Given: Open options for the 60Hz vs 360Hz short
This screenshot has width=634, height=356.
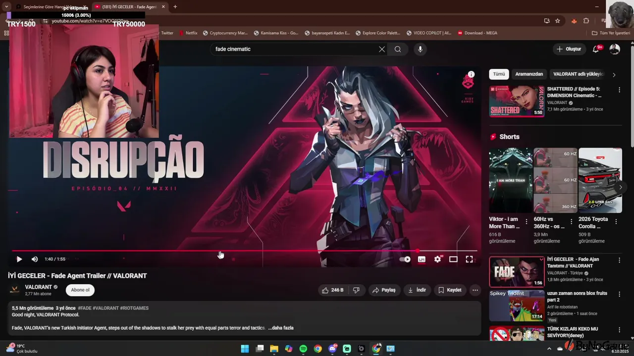Looking at the screenshot, I should point(571,222).
